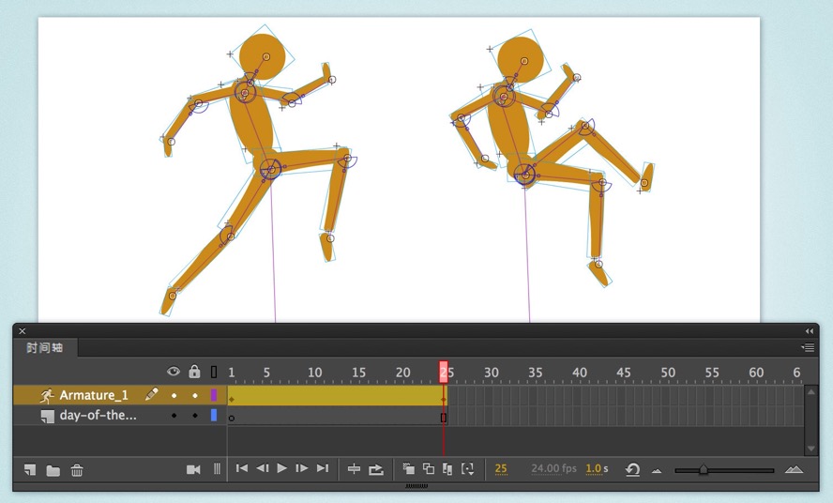Click the timeline zoom slider handle
Image resolution: width=833 pixels, height=503 pixels.
704,469
